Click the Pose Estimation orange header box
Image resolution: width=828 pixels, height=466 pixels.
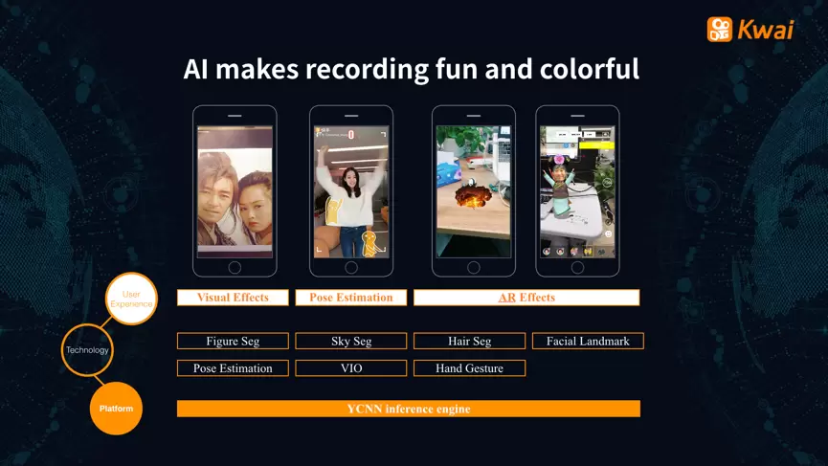(350, 298)
